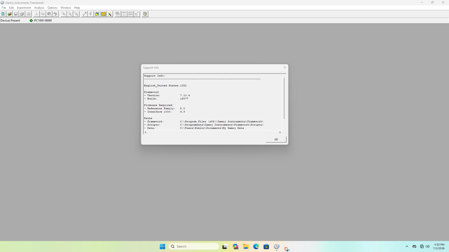This screenshot has height=252, width=449.
Task: Open the Help menu
Action: pyautogui.click(x=77, y=8)
